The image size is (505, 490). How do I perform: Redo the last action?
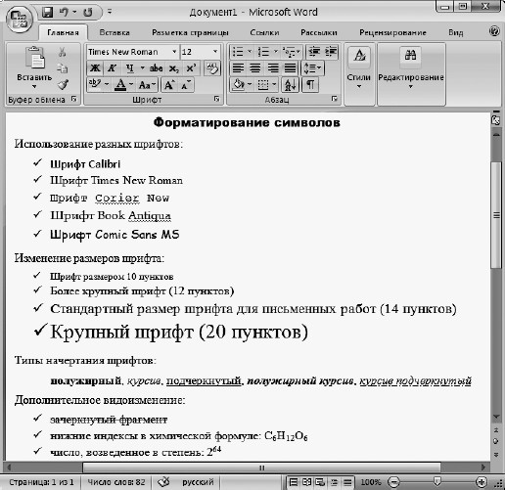[x=87, y=13]
